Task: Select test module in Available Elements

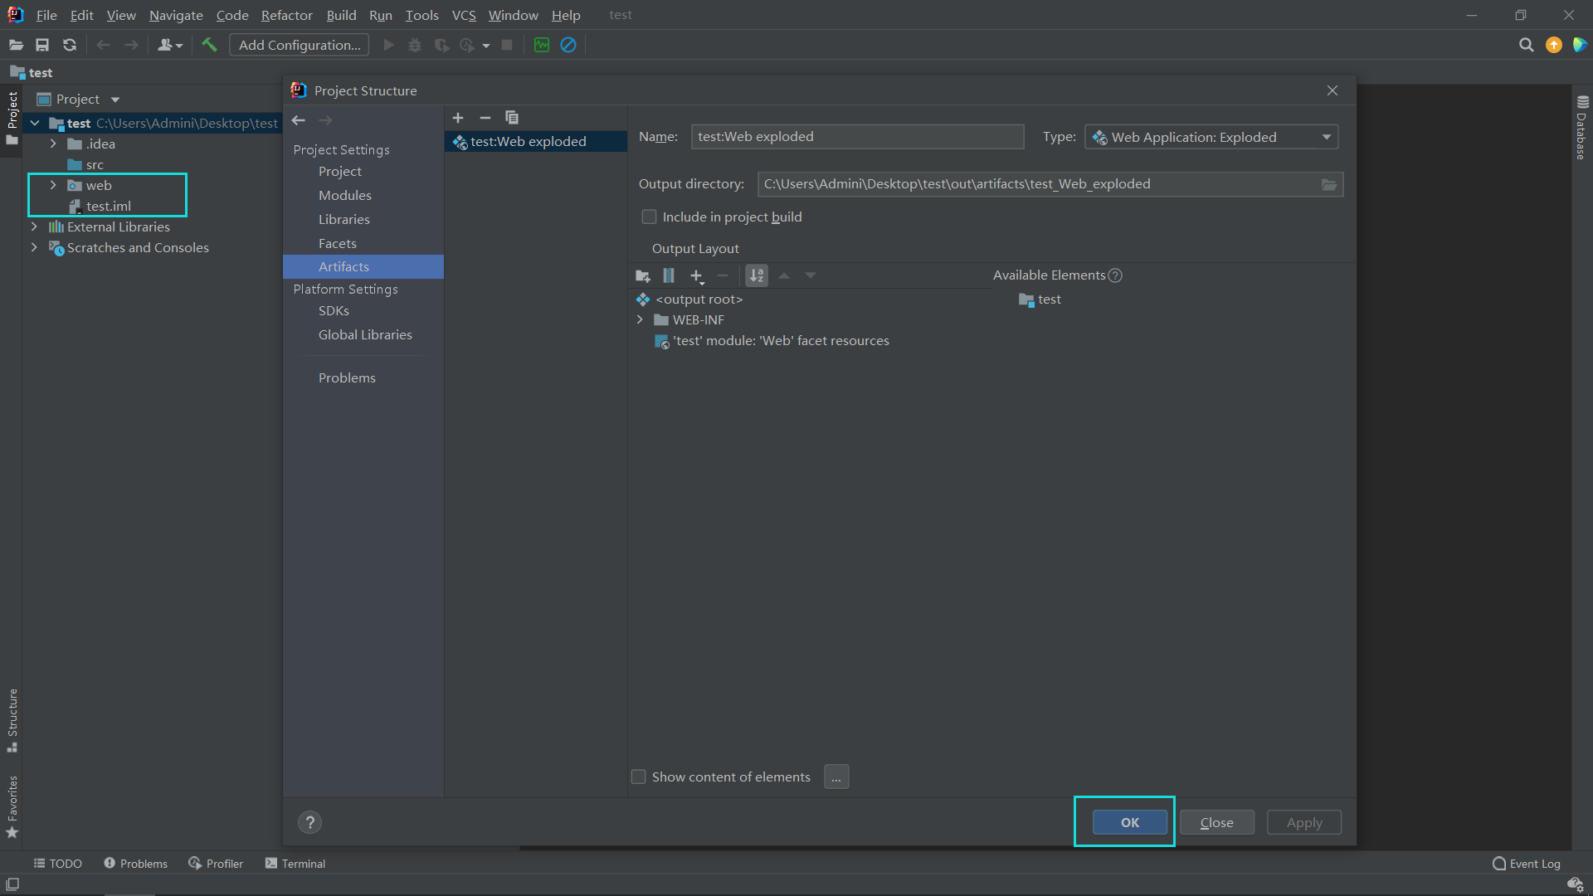Action: coord(1040,299)
